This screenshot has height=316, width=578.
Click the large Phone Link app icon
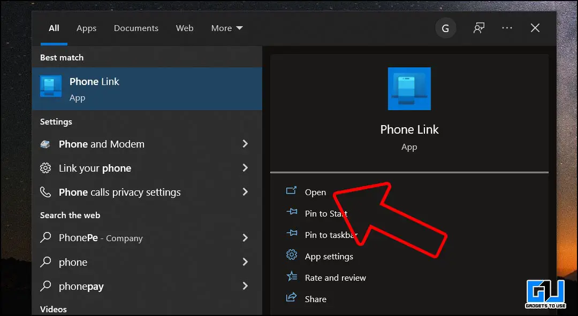[409, 88]
